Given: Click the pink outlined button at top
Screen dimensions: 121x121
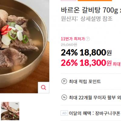Looking at the screenshot, I should coord(69,0).
